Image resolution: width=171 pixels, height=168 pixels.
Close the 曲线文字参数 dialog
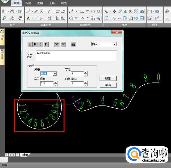(x=117, y=32)
